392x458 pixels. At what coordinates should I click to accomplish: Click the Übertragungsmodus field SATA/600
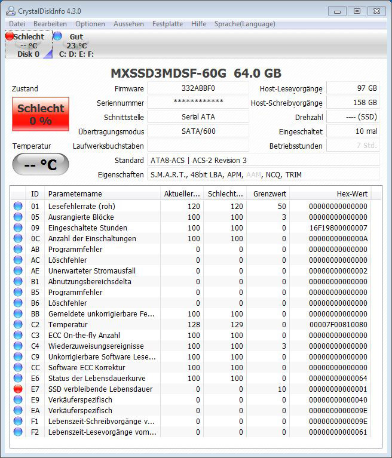[198, 131]
